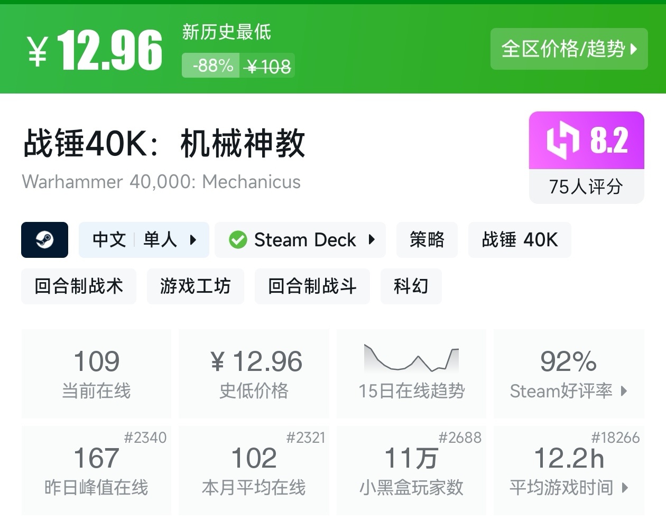Tap the #2340 ranking label
Image resolution: width=666 pixels, height=521 pixels.
[x=145, y=438]
